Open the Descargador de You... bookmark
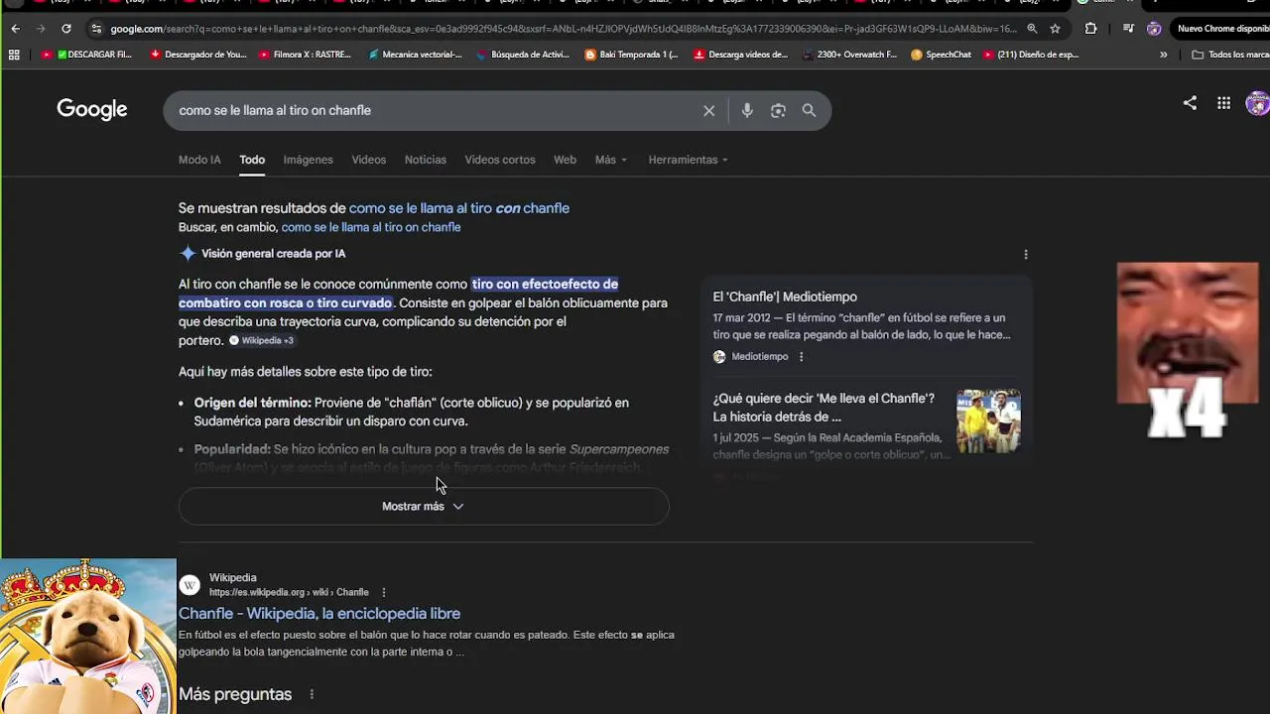 pos(198,55)
